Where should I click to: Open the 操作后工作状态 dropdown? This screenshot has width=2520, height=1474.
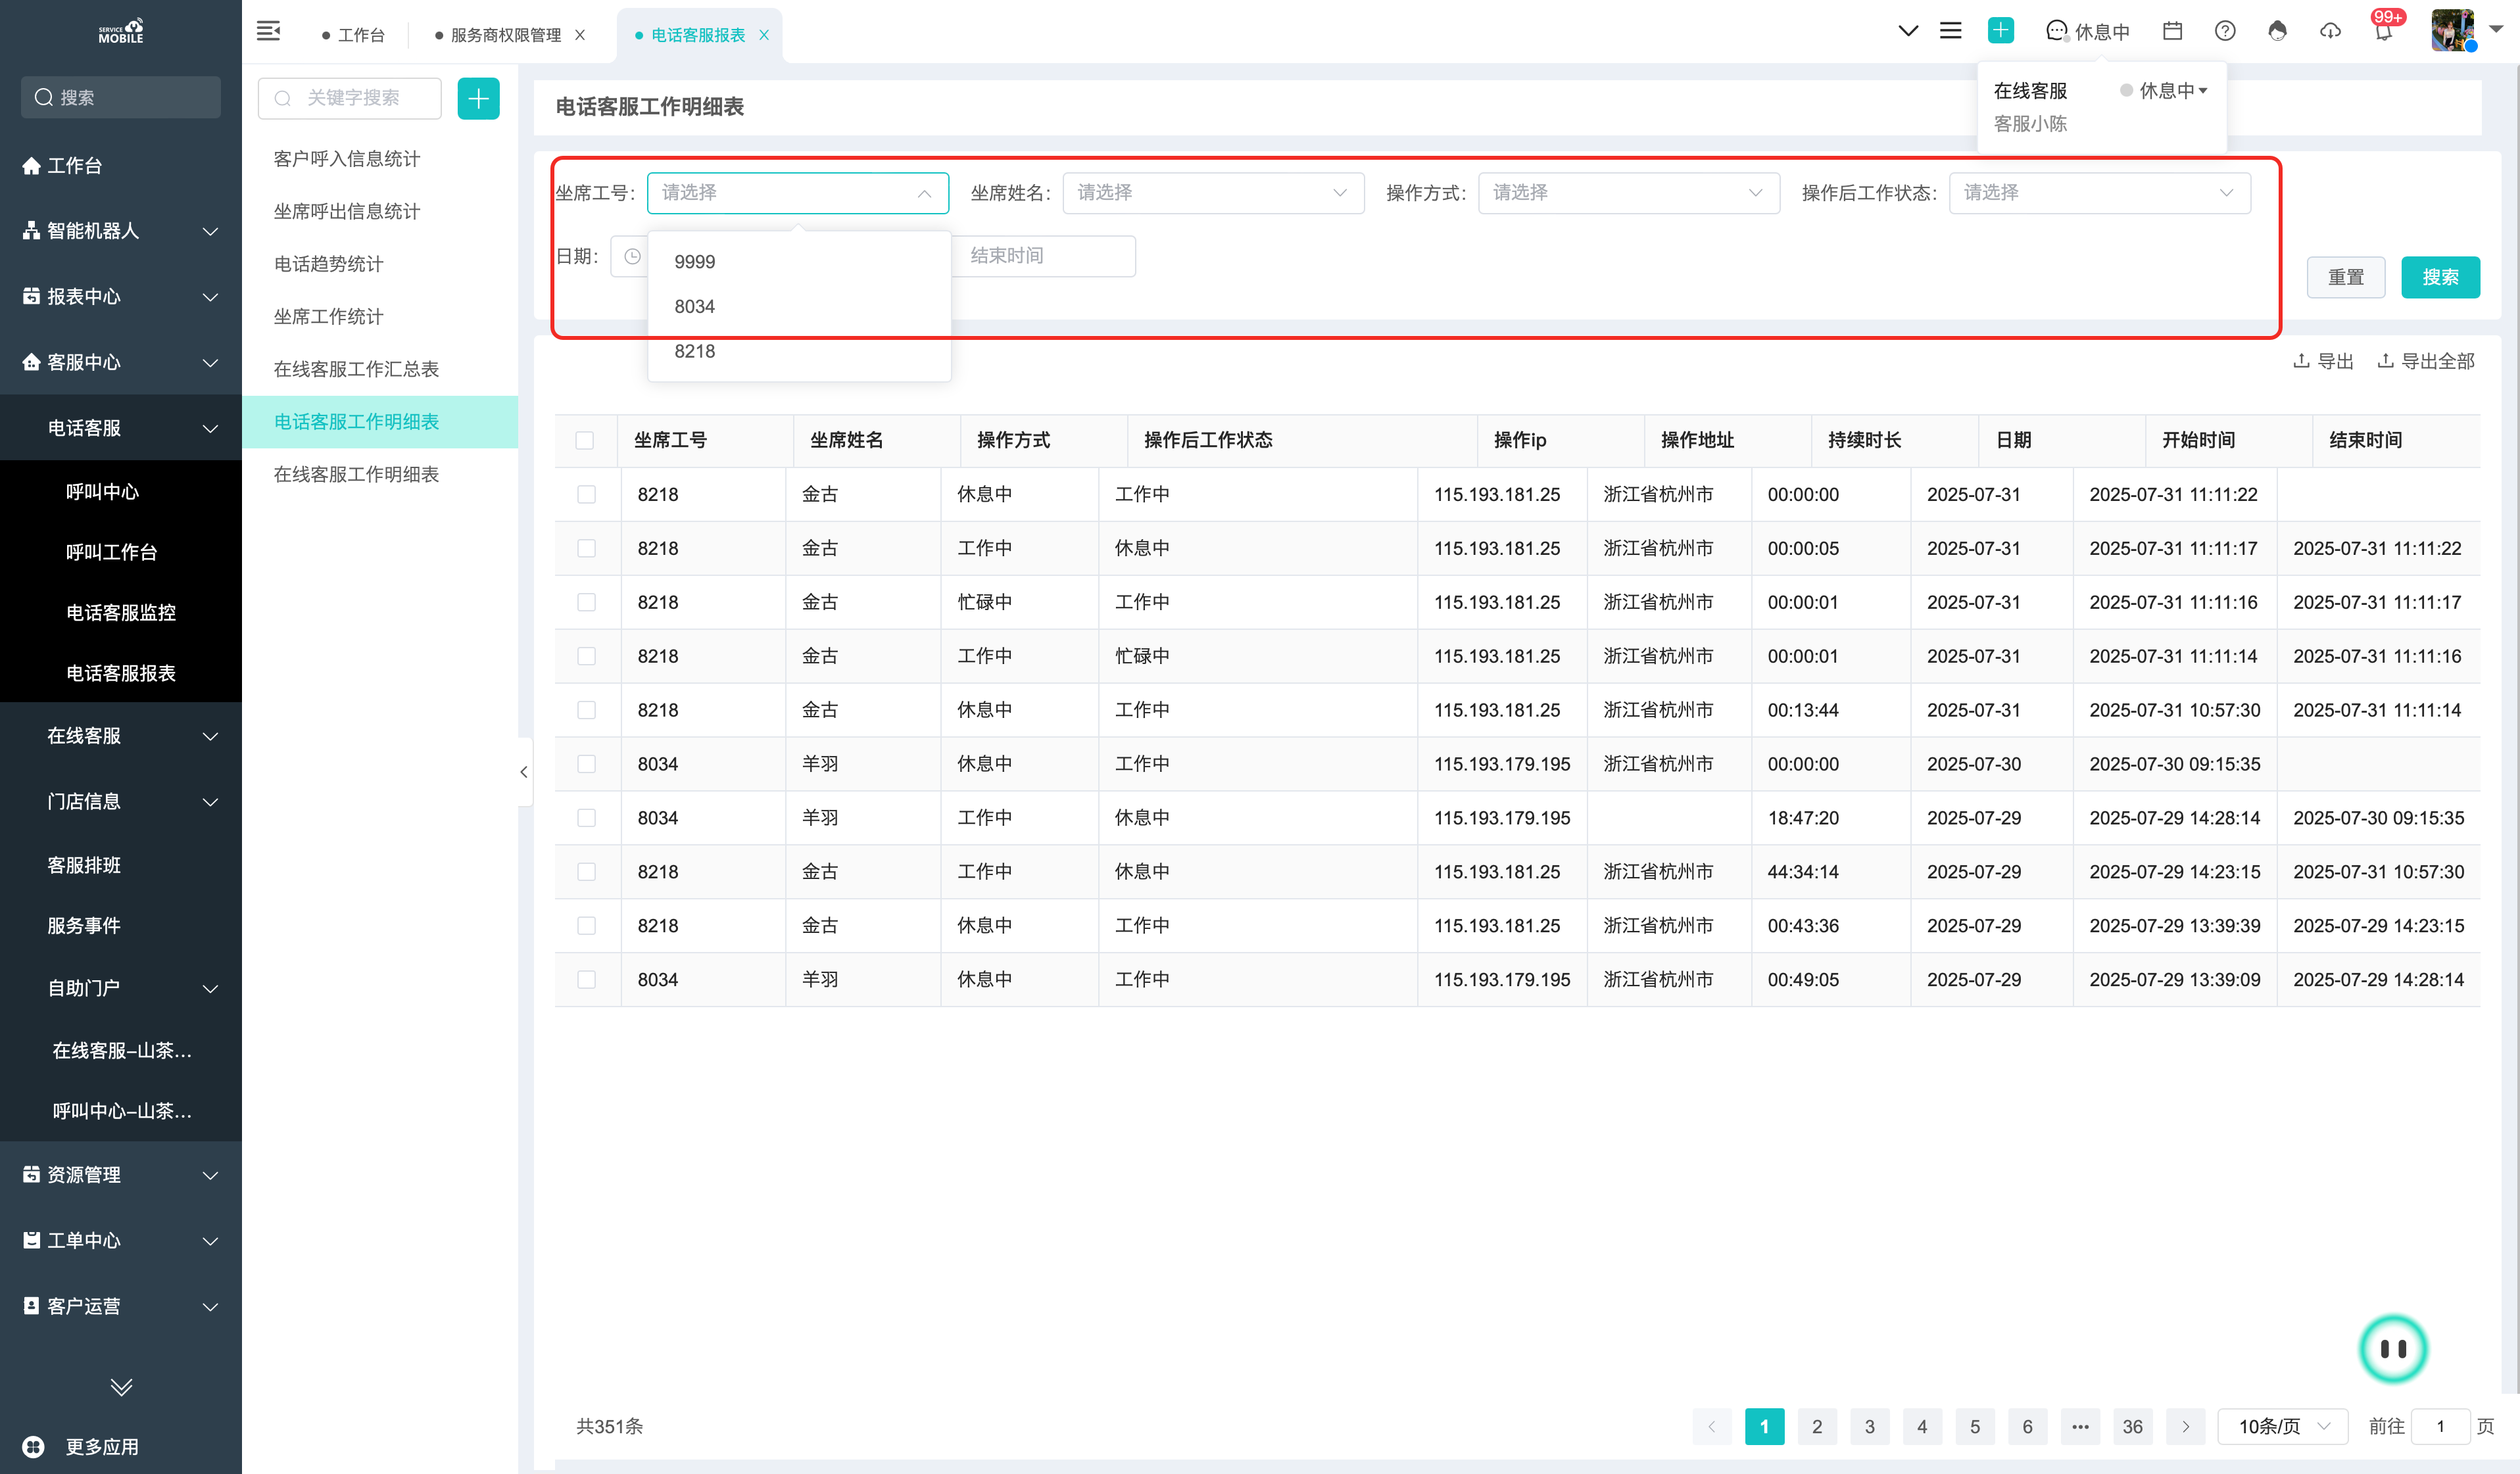click(2099, 193)
